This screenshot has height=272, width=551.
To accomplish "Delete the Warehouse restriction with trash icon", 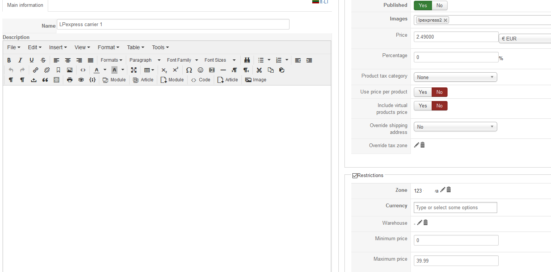I will pos(426,222).
